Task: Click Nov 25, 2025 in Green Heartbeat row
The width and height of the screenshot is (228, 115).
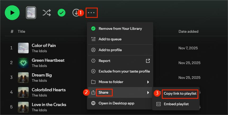Action: [x=189, y=63]
